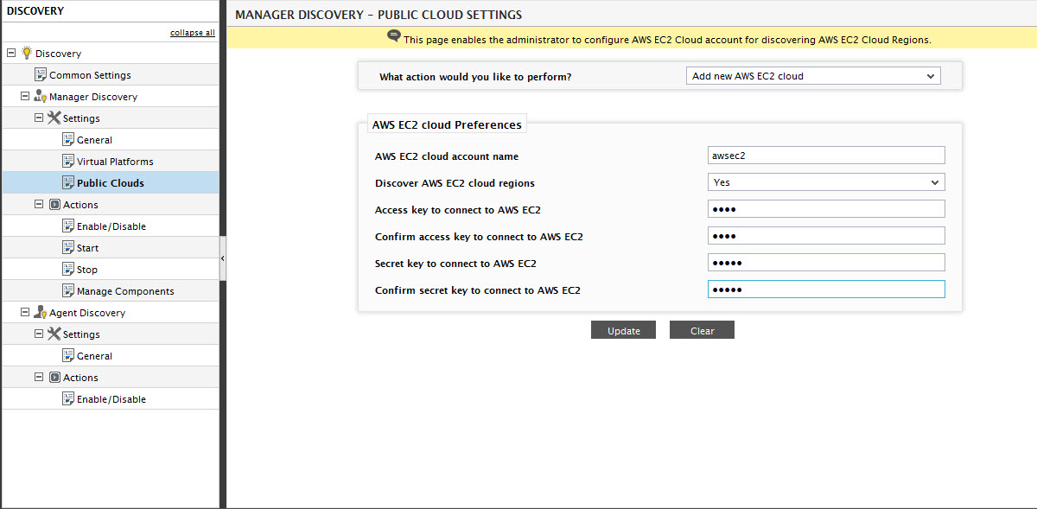Image resolution: width=1037 pixels, height=509 pixels.
Task: Click page icon of Manager Discovery General
Action: 68,139
